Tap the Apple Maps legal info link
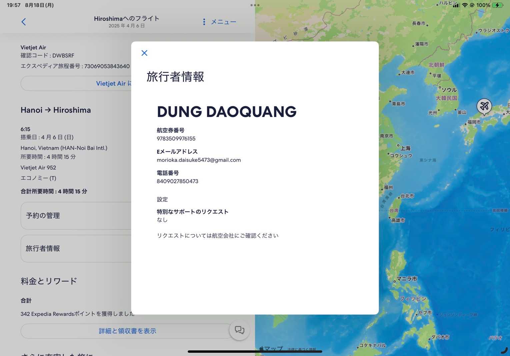Screen dimensions: 510x356 [302, 350]
